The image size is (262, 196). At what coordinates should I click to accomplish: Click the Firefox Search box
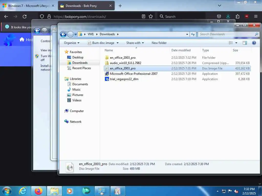[181, 17]
